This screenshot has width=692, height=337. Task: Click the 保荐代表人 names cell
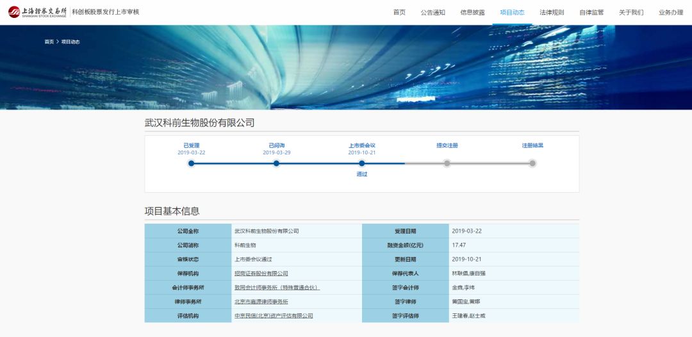[x=514, y=274]
